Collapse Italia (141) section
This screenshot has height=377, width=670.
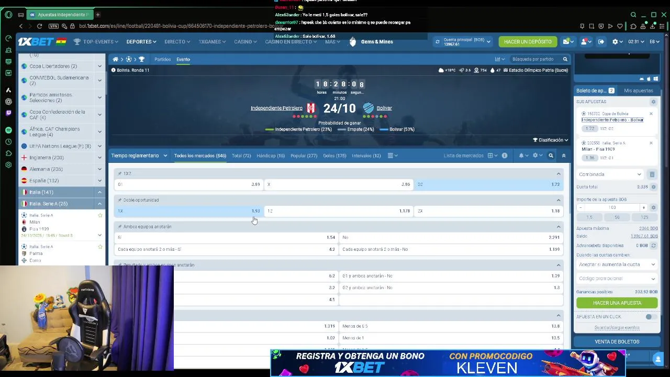click(99, 192)
